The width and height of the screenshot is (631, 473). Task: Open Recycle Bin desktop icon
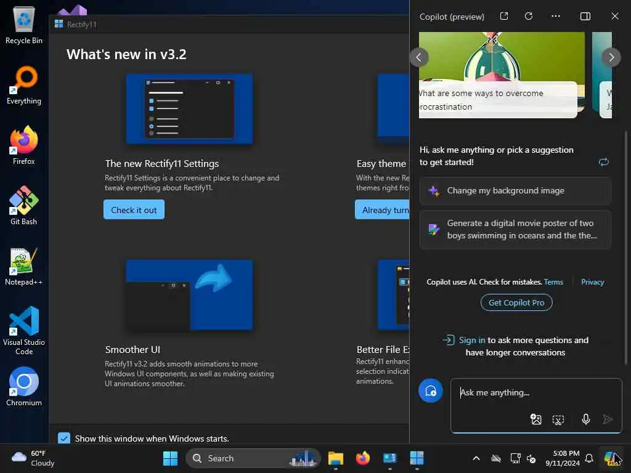click(24, 25)
